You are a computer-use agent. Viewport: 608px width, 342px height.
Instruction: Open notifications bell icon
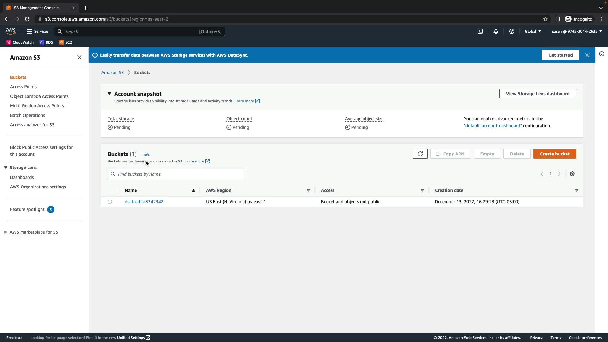[x=496, y=31]
